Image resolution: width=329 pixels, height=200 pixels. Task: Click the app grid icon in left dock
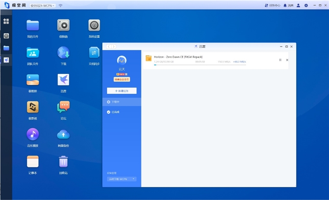pos(6,21)
